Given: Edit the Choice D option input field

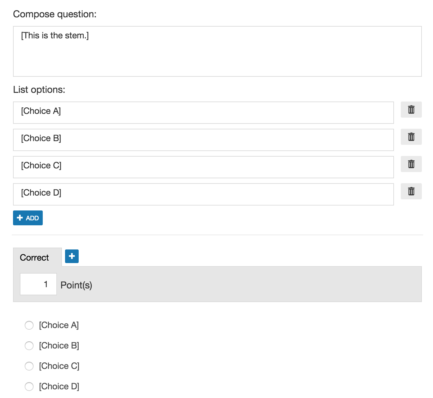Looking at the screenshot, I should coord(203,194).
